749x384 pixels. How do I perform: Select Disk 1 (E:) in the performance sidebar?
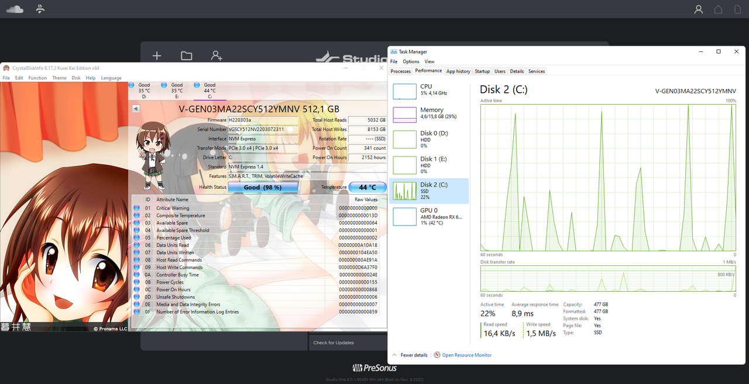[429, 165]
